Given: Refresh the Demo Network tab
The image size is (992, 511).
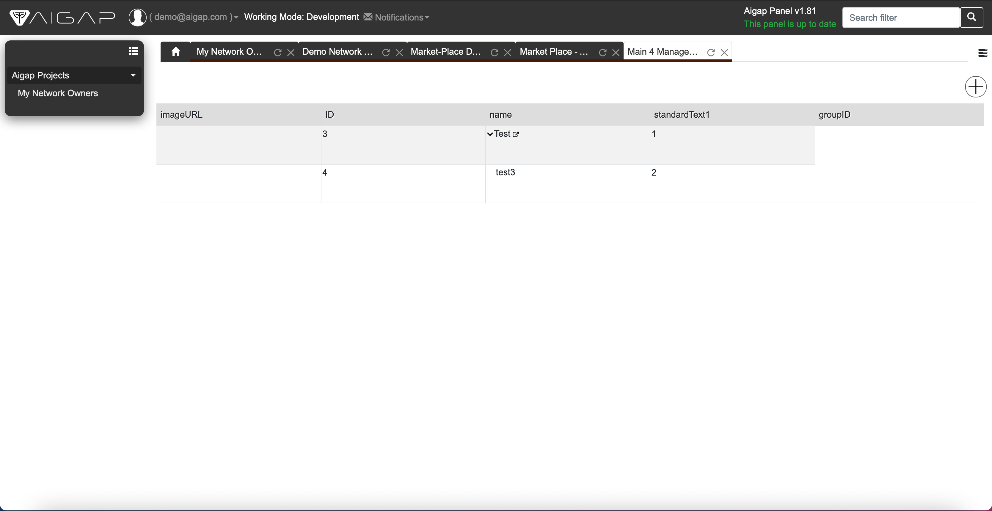Looking at the screenshot, I should coord(385,52).
